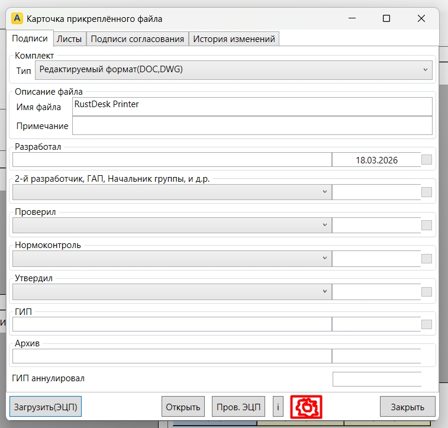Click the small 'i' info button
Viewport: 448px width, 428px height.
(x=278, y=407)
